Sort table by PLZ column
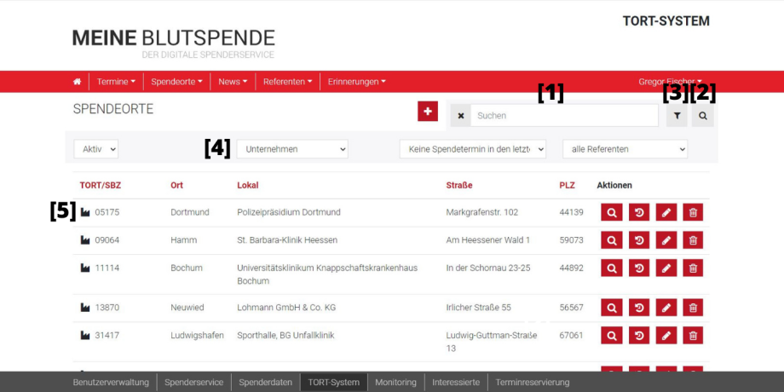Viewport: 784px width, 392px height. click(x=567, y=186)
